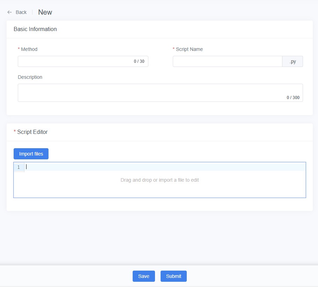
Task: Click the New page title
Action: (45, 12)
